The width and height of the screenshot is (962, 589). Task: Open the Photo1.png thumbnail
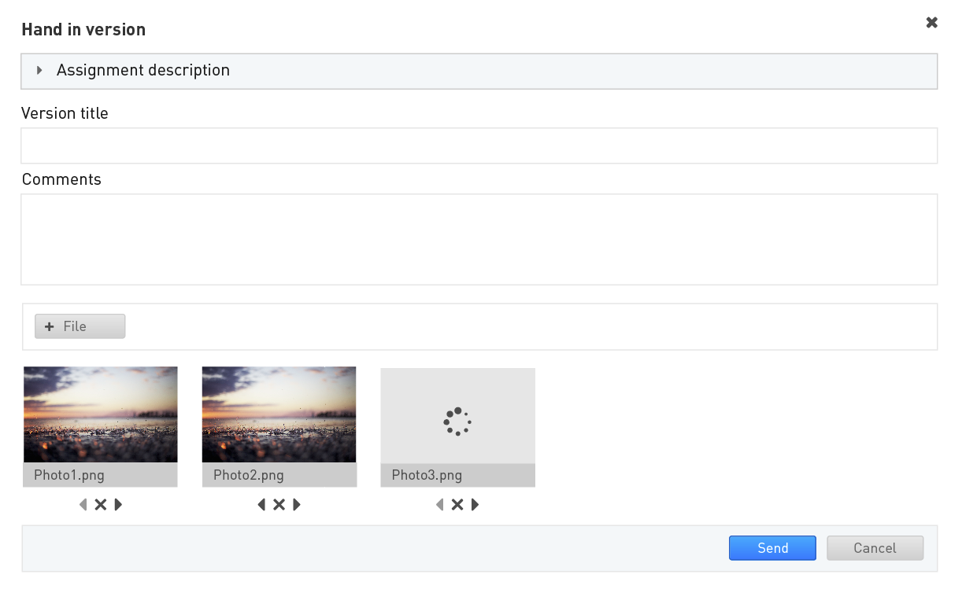coord(100,414)
